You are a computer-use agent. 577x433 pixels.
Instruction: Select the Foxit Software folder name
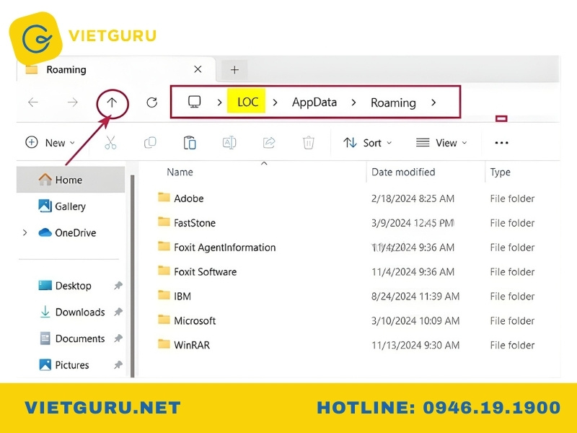coord(206,272)
